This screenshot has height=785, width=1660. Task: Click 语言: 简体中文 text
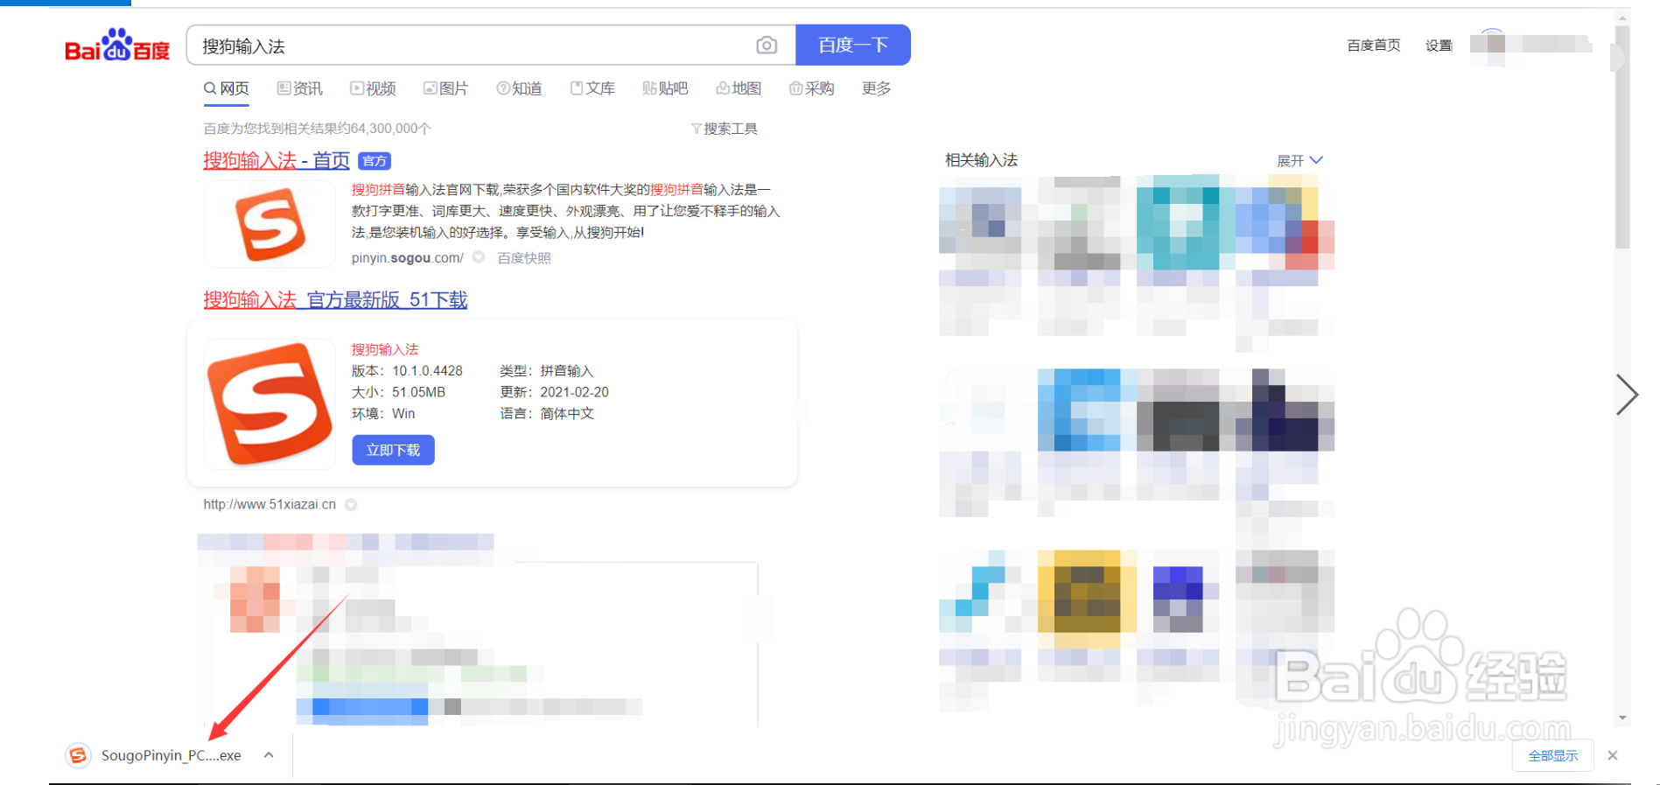[546, 413]
